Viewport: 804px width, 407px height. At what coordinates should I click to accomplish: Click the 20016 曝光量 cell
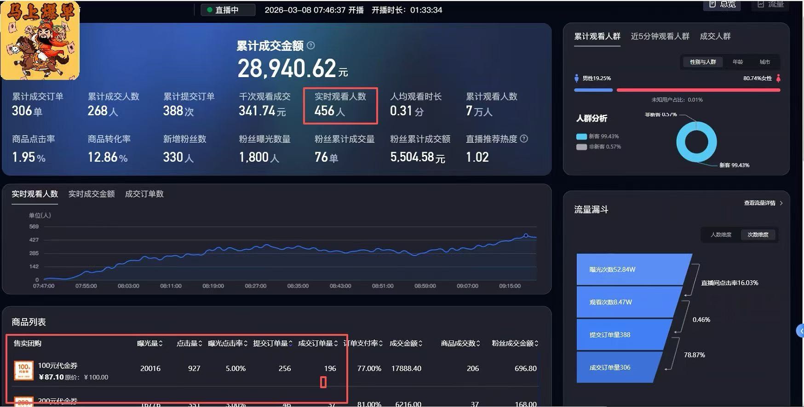[150, 368]
